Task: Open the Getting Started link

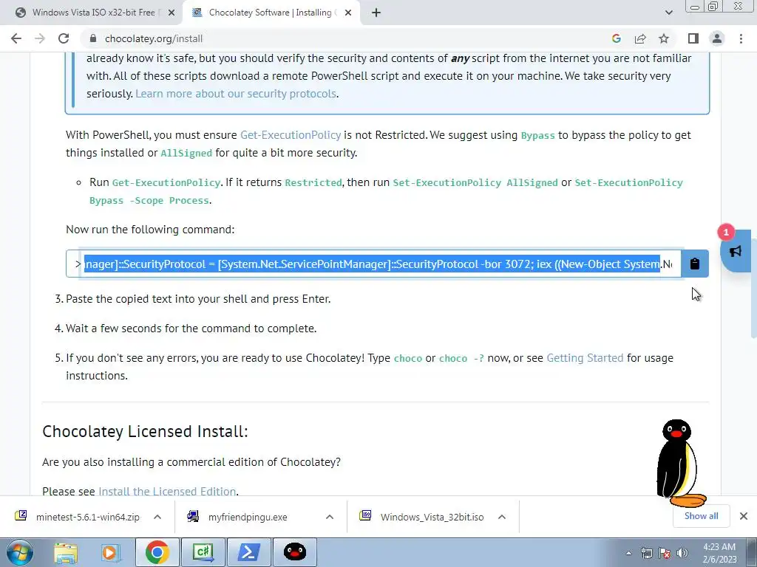Action: (x=585, y=358)
